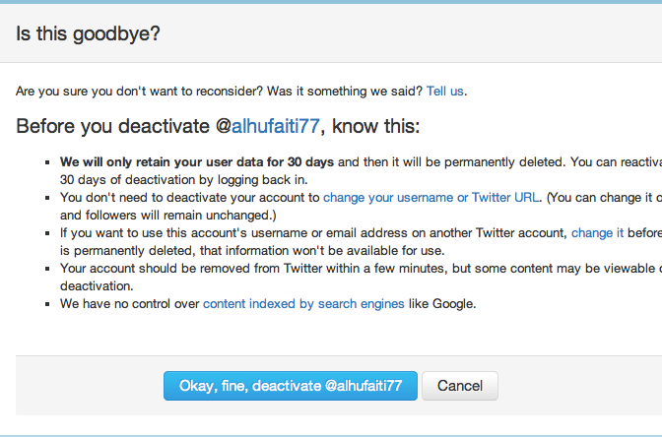The height and width of the screenshot is (437, 662).
Task: Click "30 days of deactivation by logging back in" line
Action: click(x=169, y=179)
